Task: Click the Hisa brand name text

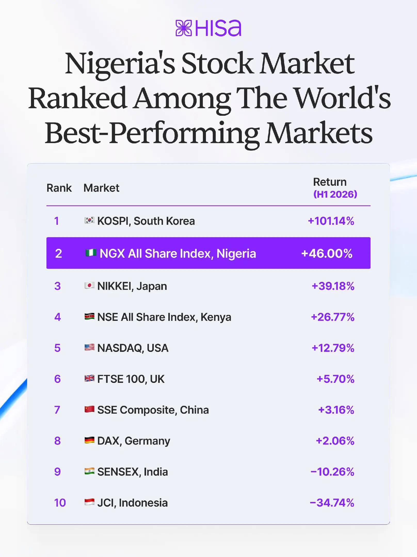Action: coord(218,28)
